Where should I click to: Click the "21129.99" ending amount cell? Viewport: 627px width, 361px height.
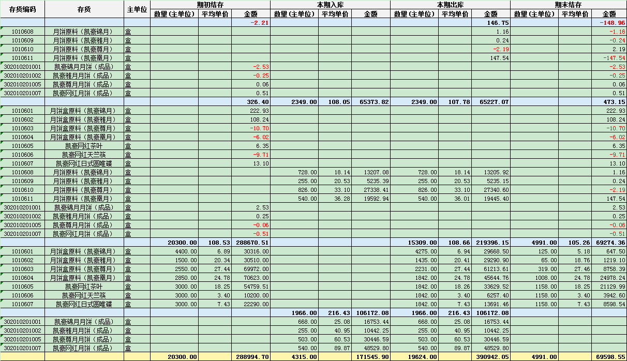click(x=609, y=287)
